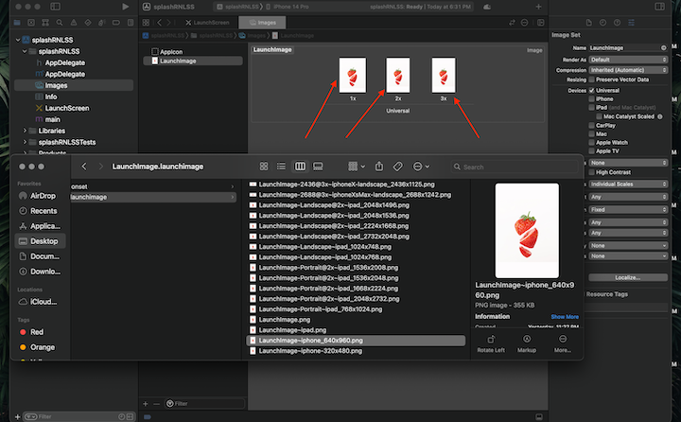
Task: Switch to the LaunchScreen editor tab
Action: (x=208, y=21)
